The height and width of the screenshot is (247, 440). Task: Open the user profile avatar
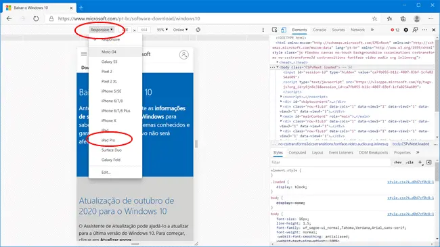[x=417, y=19]
